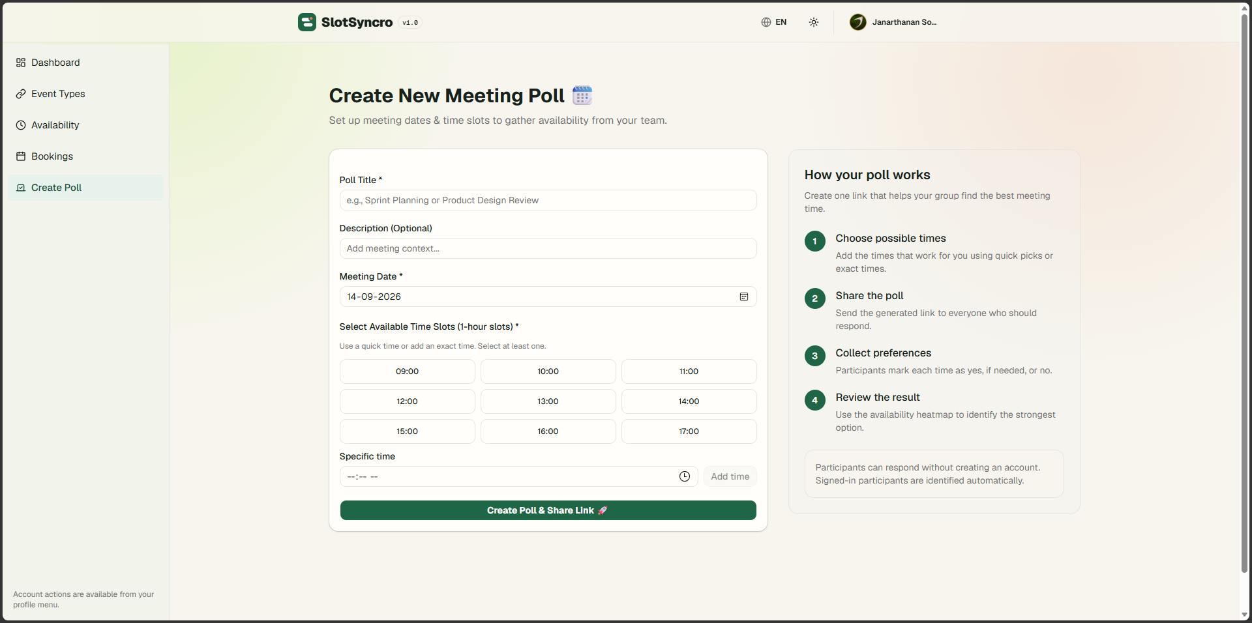Open the Dashboard page
1252x623 pixels.
(85, 63)
